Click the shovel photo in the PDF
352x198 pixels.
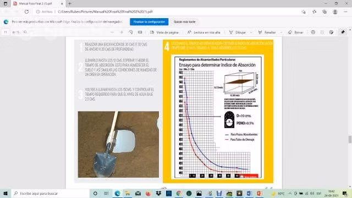118,144
